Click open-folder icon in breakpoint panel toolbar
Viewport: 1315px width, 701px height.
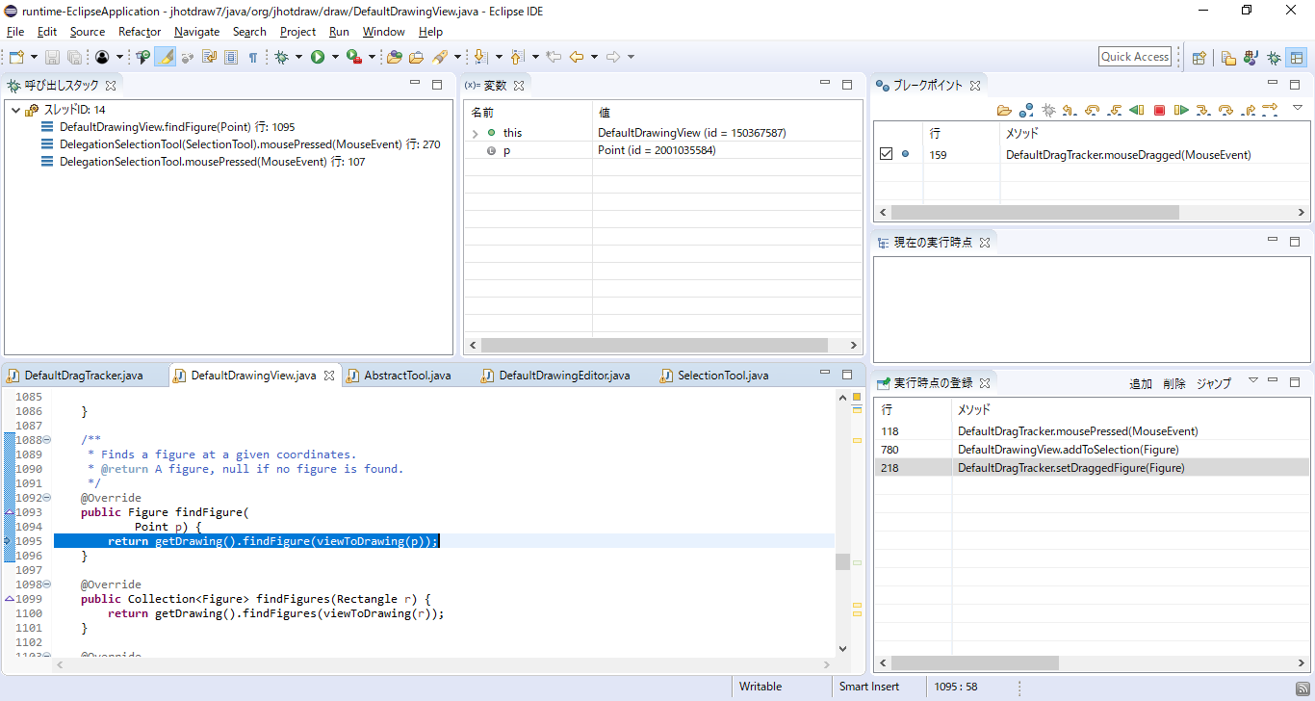1004,110
